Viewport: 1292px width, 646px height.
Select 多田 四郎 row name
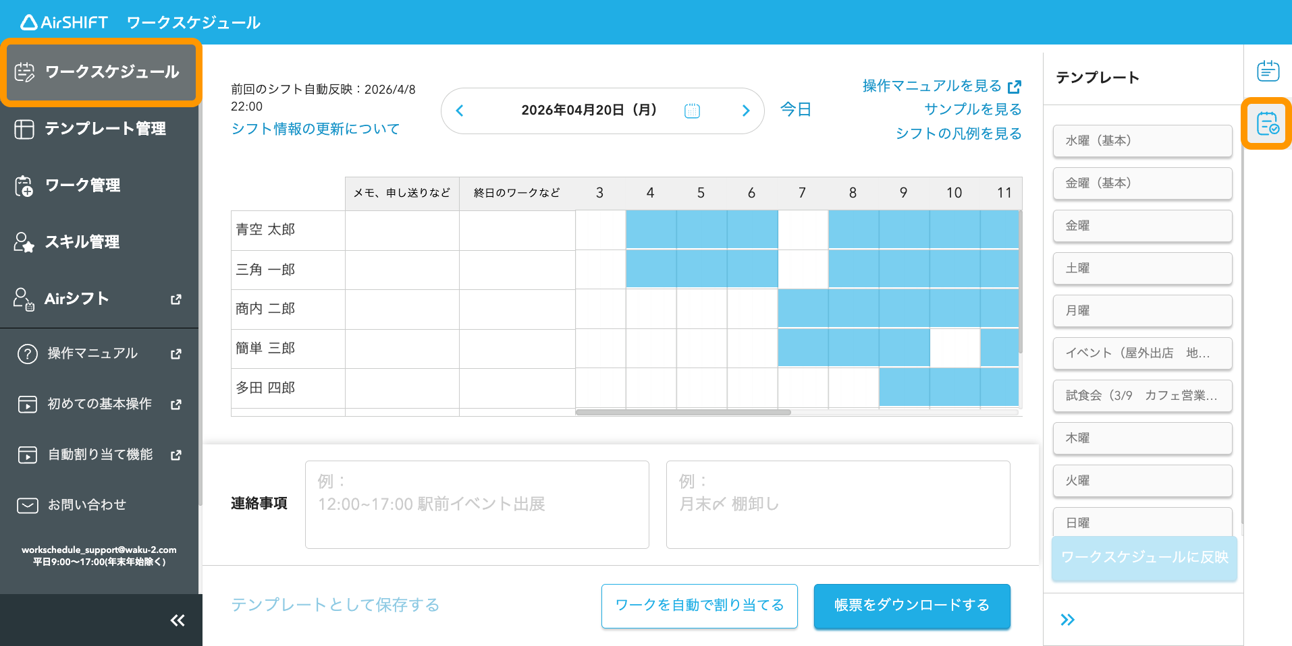point(265,388)
